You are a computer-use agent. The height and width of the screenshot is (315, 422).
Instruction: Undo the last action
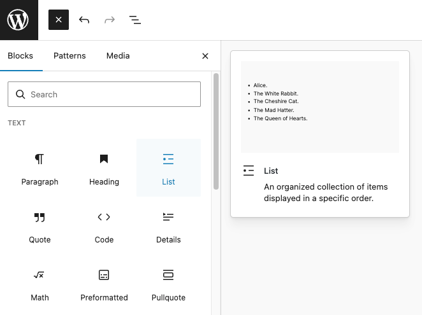coord(84,20)
